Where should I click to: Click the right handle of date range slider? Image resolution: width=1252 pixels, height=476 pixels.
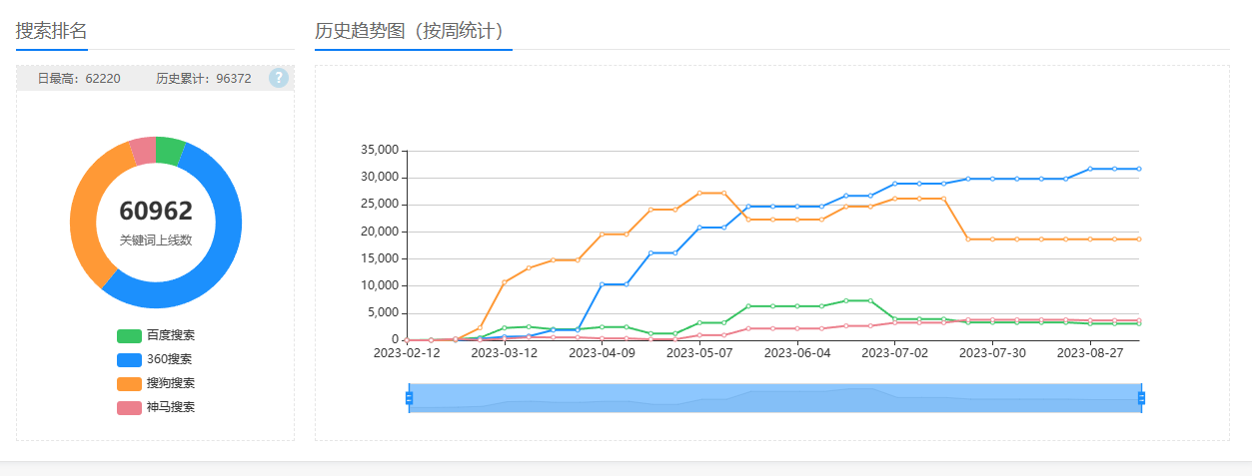pyautogui.click(x=1141, y=398)
